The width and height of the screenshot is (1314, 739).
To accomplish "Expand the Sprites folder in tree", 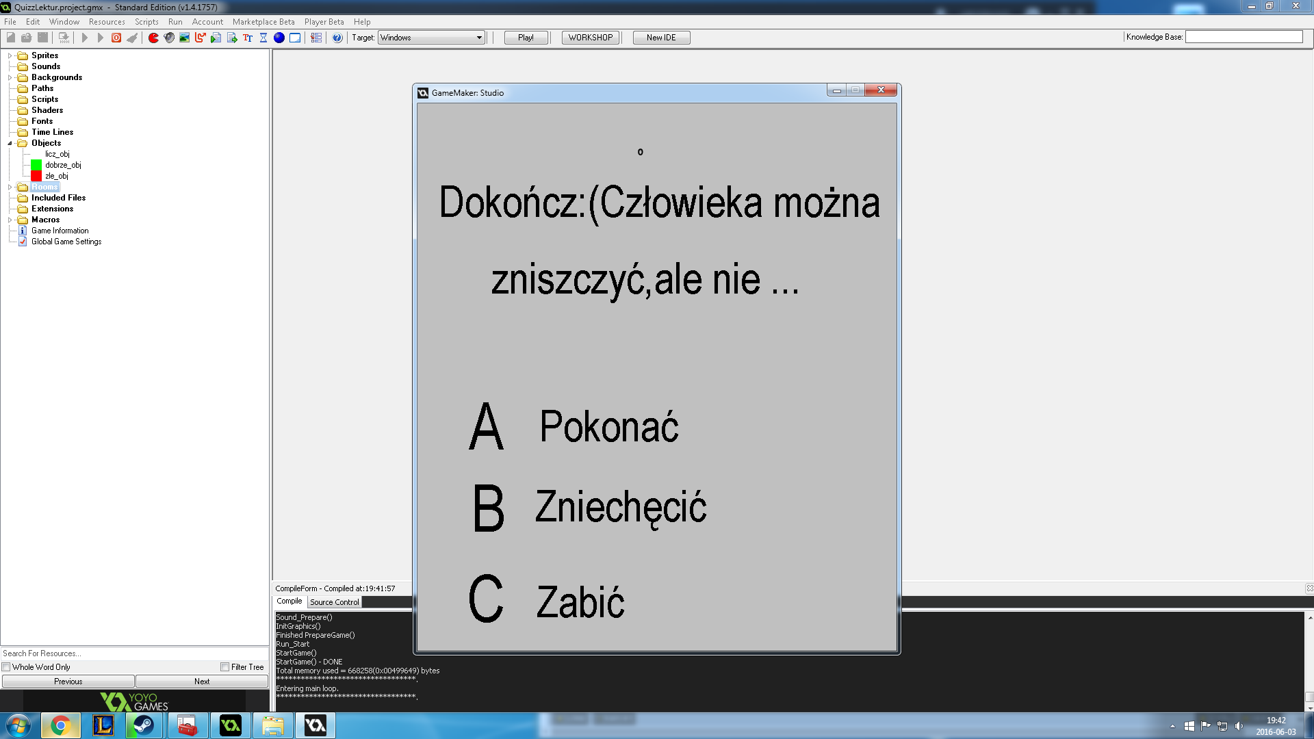I will pyautogui.click(x=10, y=55).
